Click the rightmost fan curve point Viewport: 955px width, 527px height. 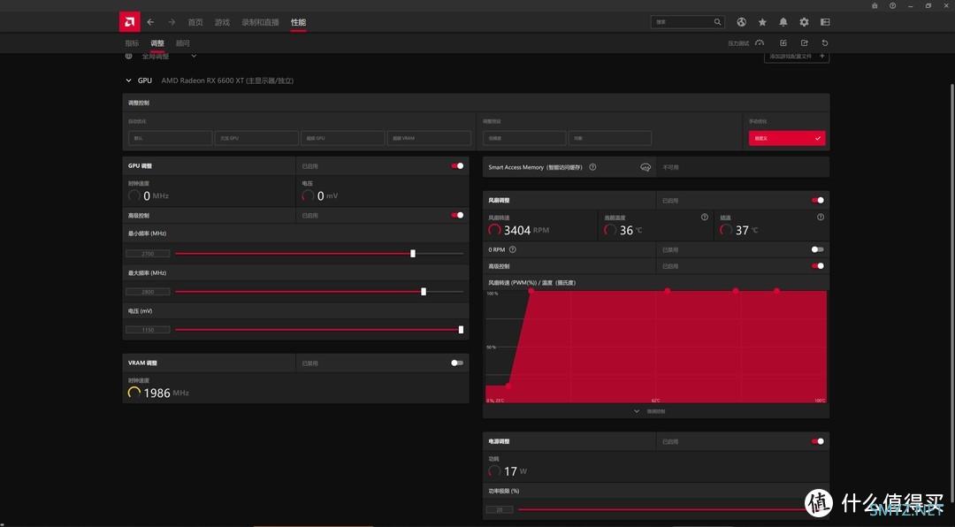tap(776, 291)
